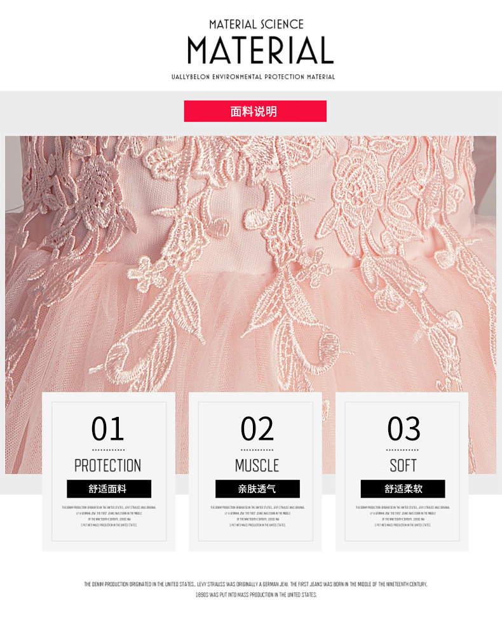502x624 pixels.
Task: Click the SOFT heading text
Action: pyautogui.click(x=404, y=465)
